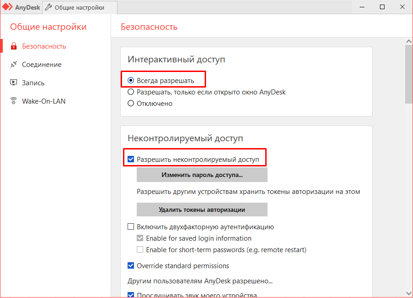Open the Wake-On-LAN settings section
The image size is (413, 298).
pos(44,101)
